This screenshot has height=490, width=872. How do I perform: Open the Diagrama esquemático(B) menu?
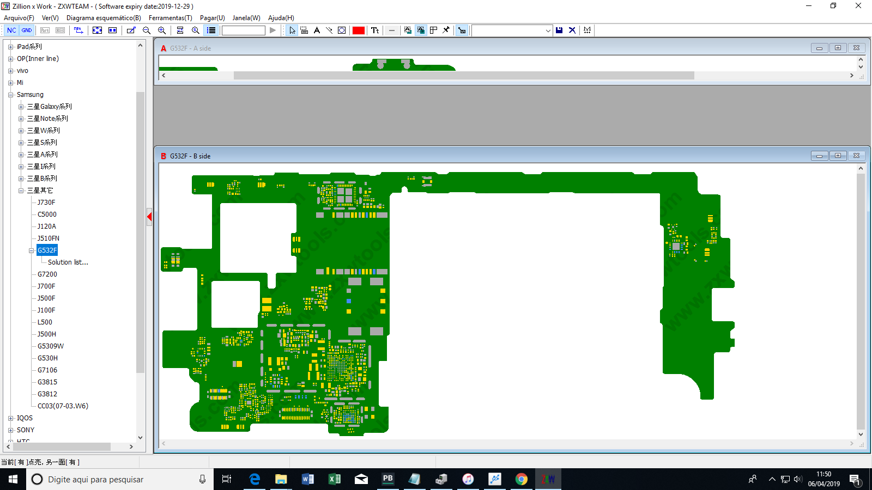104,18
